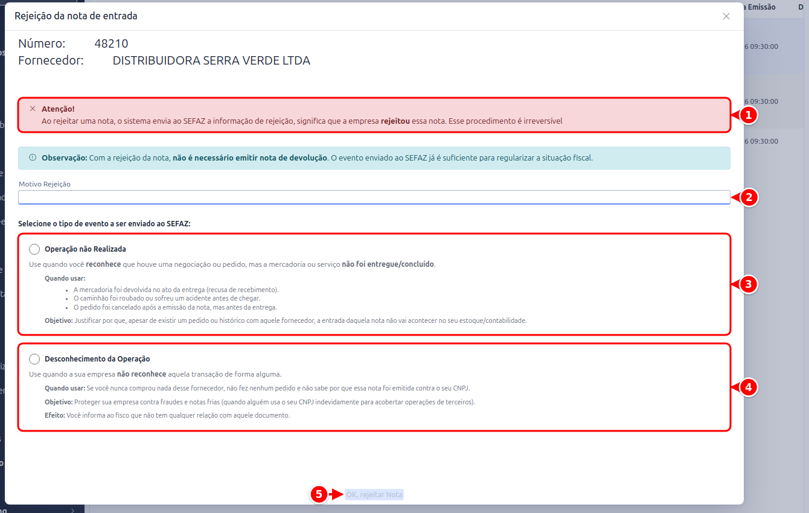
Task: Click 'A mercadoria foi devolvida no ato' bullet
Action: pyautogui.click(x=176, y=290)
